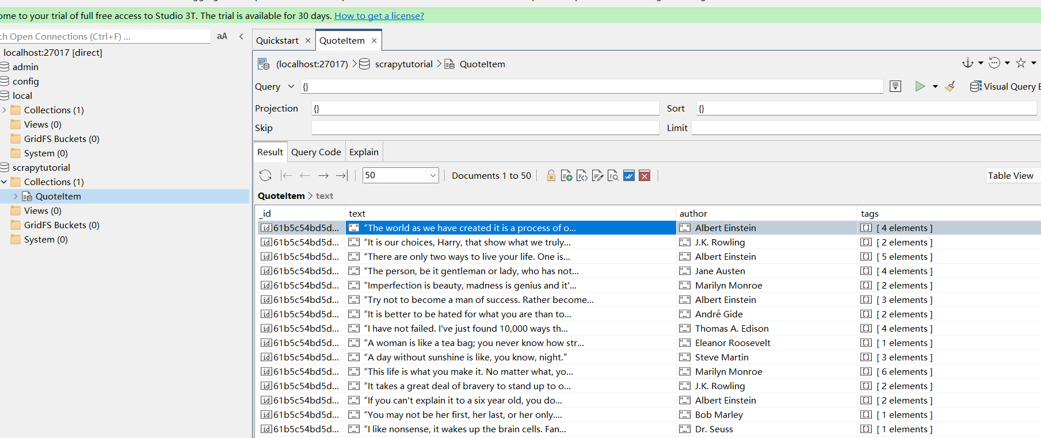
Task: Click the tags column header
Action: [x=950, y=213]
